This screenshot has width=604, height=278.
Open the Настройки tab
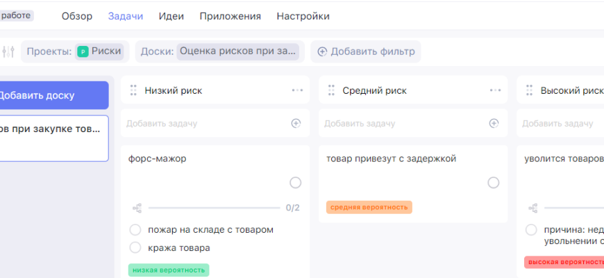(303, 16)
